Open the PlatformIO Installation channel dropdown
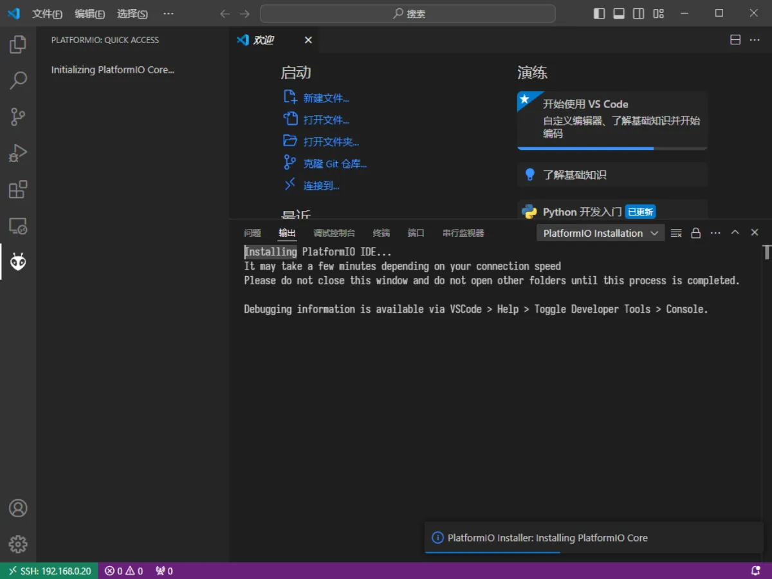This screenshot has height=579, width=772. click(x=600, y=233)
